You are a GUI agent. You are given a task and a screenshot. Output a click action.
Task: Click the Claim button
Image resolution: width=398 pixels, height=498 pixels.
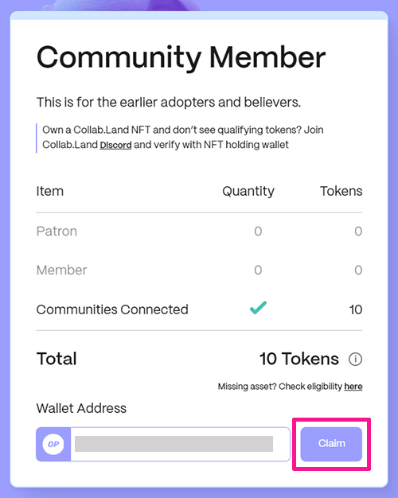(331, 444)
